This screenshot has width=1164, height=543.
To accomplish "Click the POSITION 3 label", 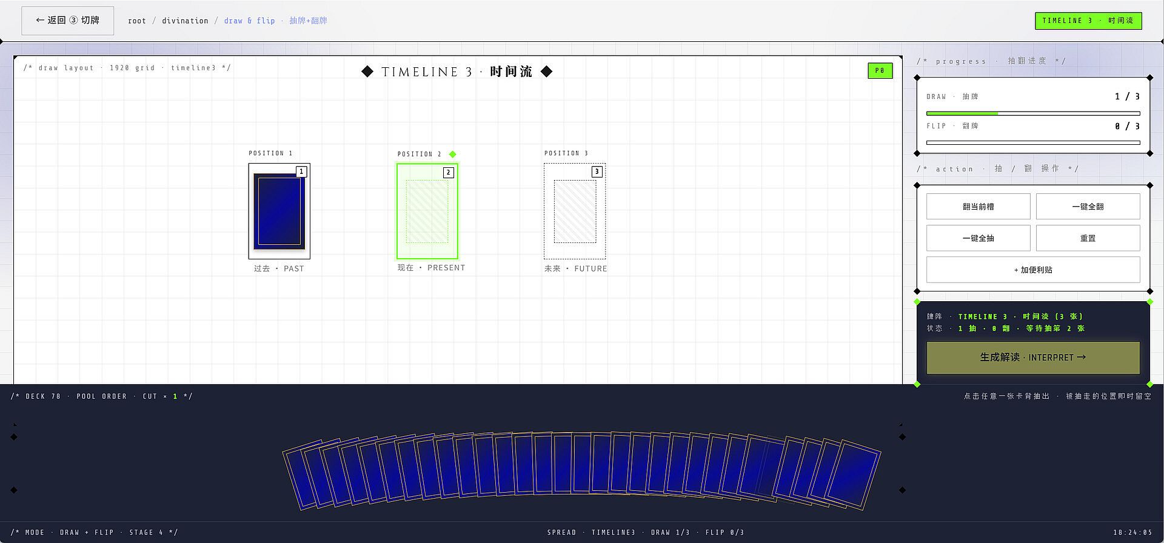I will (566, 153).
